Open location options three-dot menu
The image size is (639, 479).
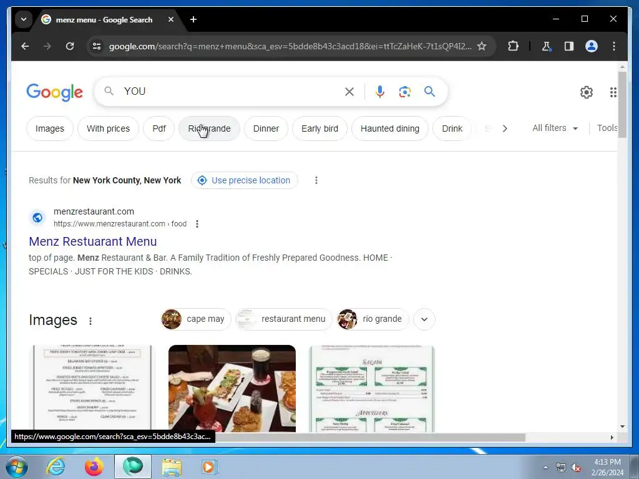[316, 180]
